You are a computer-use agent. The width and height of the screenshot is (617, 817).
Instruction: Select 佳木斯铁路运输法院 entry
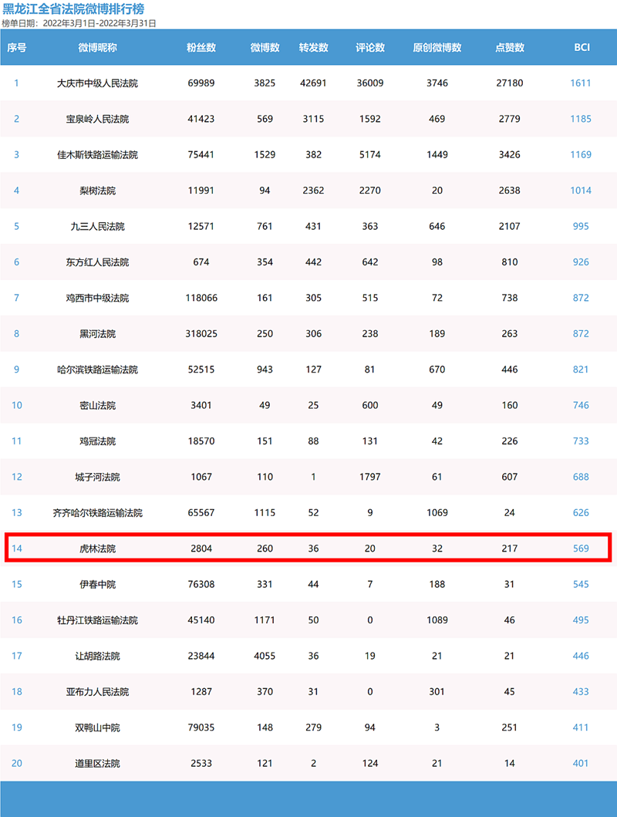97,155
